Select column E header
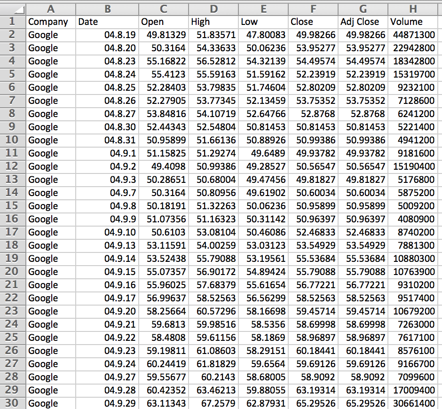Viewport: 442px width, 409px height. [x=263, y=9]
